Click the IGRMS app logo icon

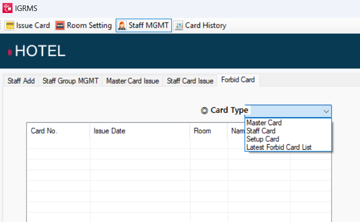tap(7, 8)
